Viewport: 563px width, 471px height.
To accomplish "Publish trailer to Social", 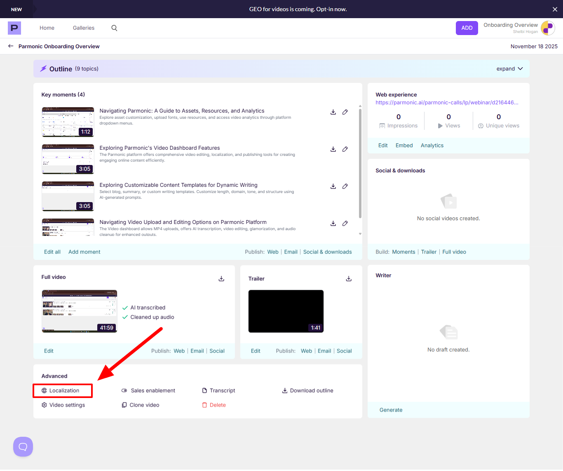I will tap(344, 351).
